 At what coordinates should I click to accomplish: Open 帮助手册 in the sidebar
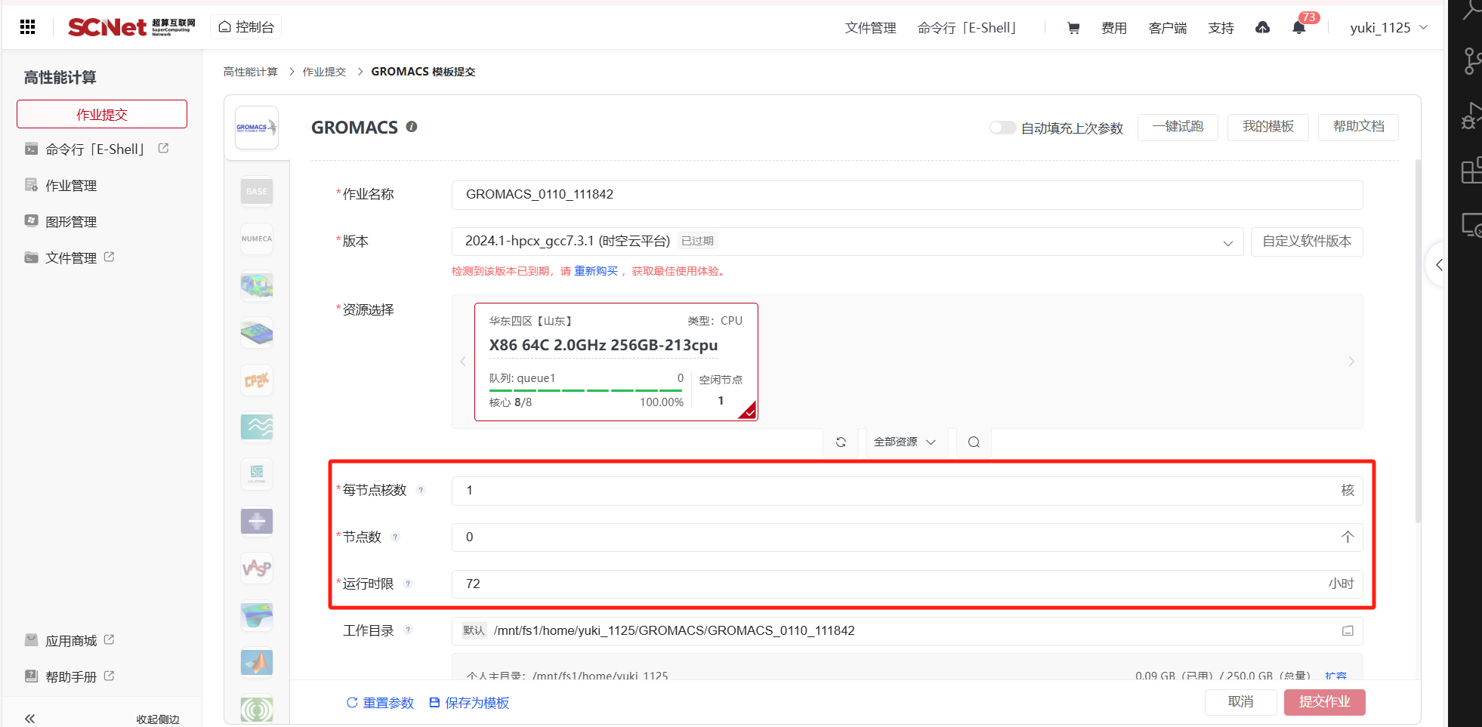pyautogui.click(x=69, y=677)
